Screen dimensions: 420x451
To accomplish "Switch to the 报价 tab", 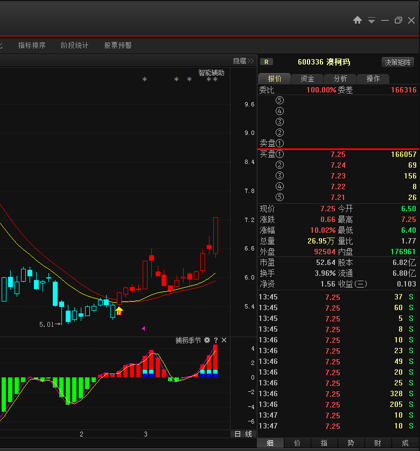I will click(275, 78).
